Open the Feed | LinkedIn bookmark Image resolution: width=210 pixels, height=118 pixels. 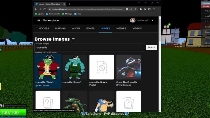click(53, 14)
